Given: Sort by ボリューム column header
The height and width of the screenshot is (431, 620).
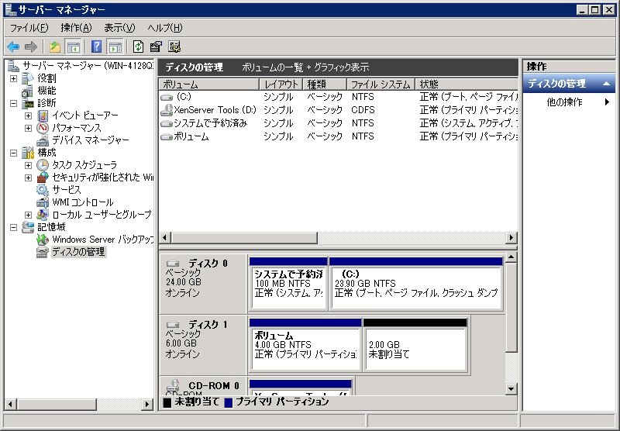Looking at the screenshot, I should click(x=209, y=84).
